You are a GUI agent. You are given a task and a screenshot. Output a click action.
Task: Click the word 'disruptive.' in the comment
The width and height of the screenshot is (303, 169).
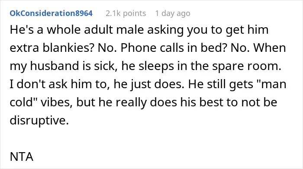pos(39,120)
